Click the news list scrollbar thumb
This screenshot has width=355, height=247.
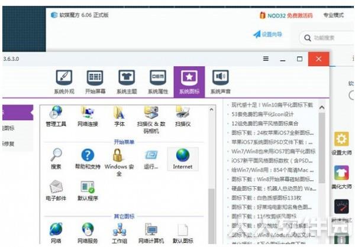(x=322, y=148)
